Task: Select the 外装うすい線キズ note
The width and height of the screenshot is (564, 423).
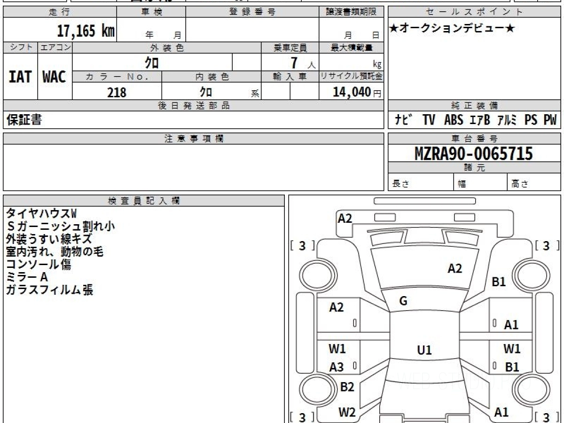Action: click(x=48, y=239)
